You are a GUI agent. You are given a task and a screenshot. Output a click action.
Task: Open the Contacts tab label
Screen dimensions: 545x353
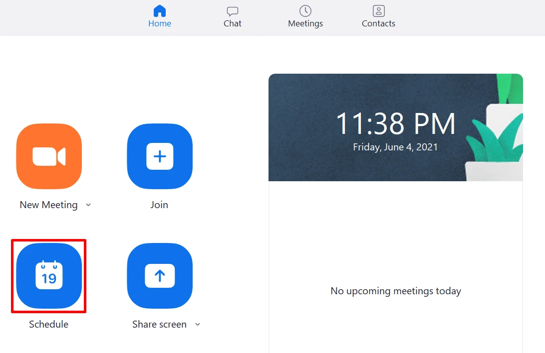click(378, 23)
